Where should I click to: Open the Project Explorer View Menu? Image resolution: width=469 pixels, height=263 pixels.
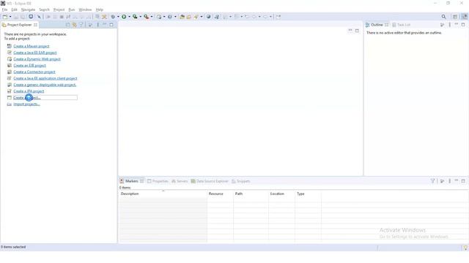97,25
